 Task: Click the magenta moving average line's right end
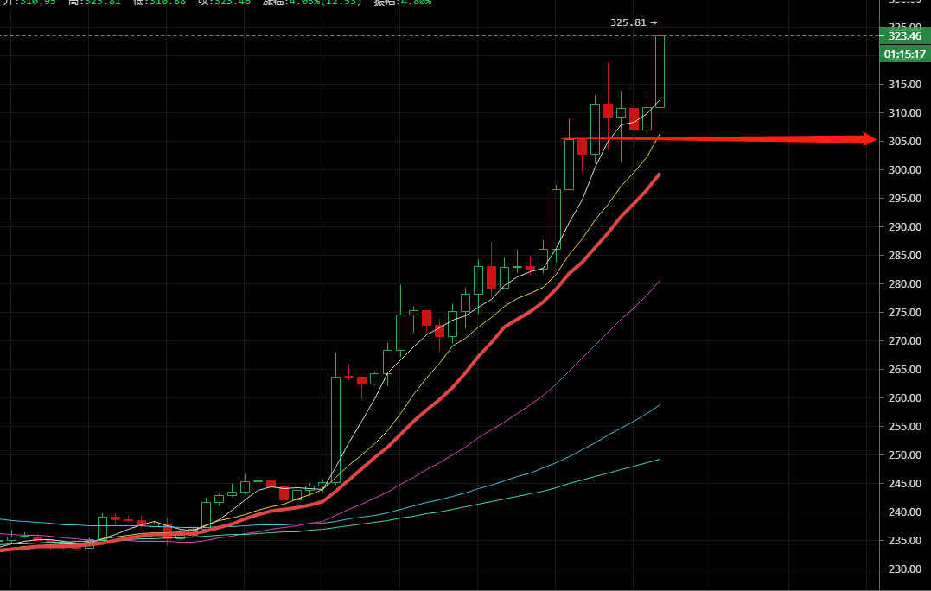point(659,282)
